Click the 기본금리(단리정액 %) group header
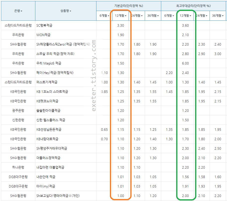Screen dimensions: 227x201 129,6
